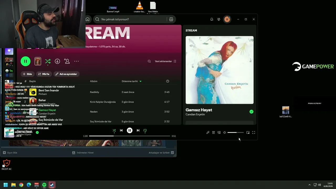Open the Yeni eklenenler sort dropdown

point(165,61)
